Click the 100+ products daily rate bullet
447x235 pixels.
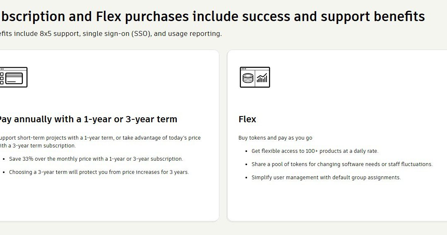[x=315, y=151]
